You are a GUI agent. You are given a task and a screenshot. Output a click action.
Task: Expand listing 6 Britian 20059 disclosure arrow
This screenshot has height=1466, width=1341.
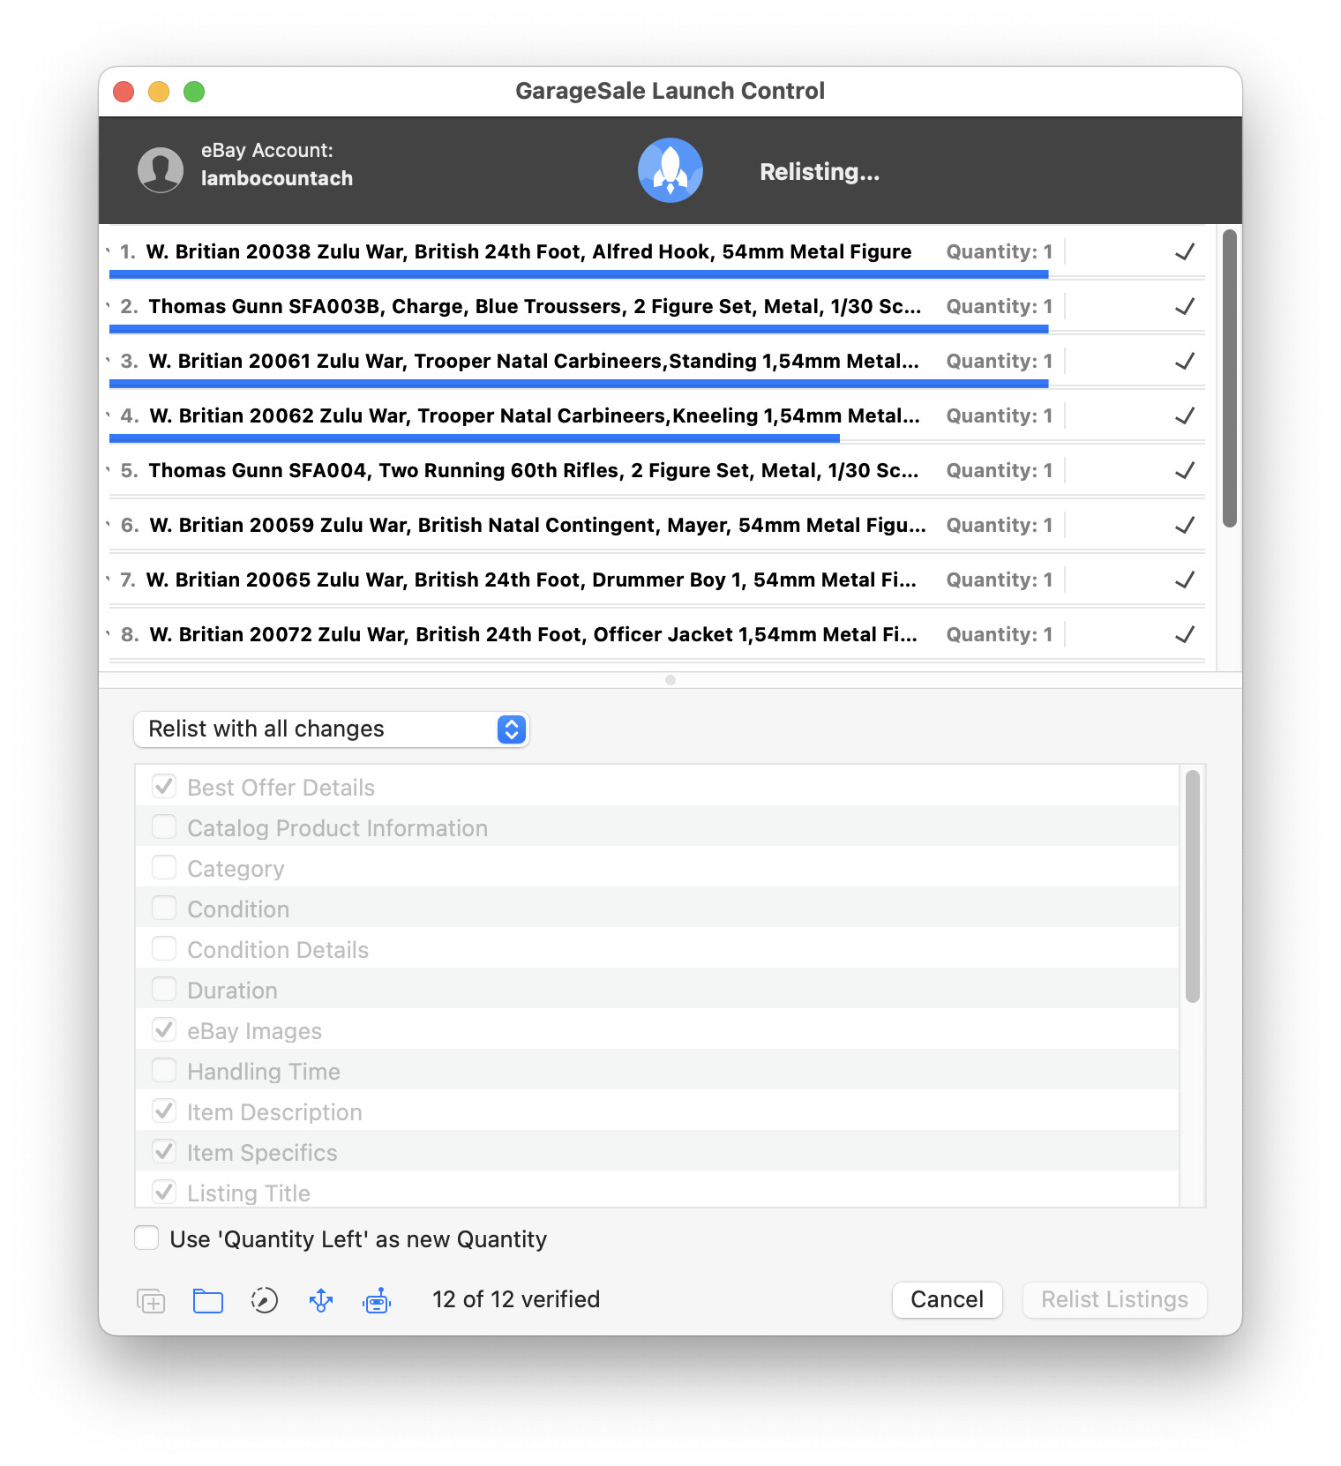pyautogui.click(x=109, y=525)
